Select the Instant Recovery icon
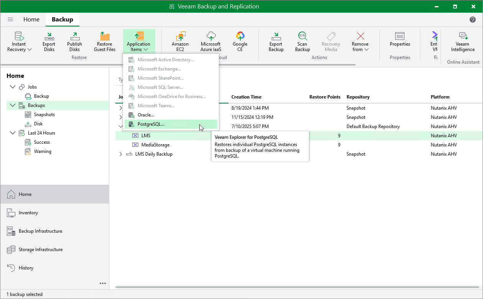The width and height of the screenshot is (483, 299). tap(19, 41)
